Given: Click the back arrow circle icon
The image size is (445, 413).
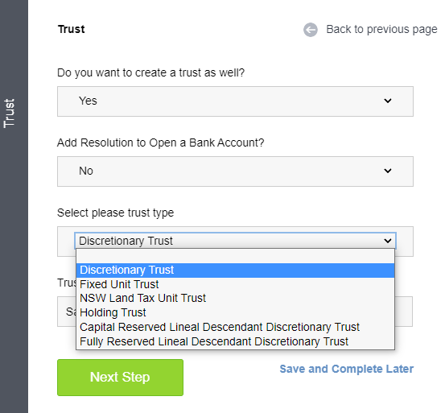Looking at the screenshot, I should coord(311,30).
